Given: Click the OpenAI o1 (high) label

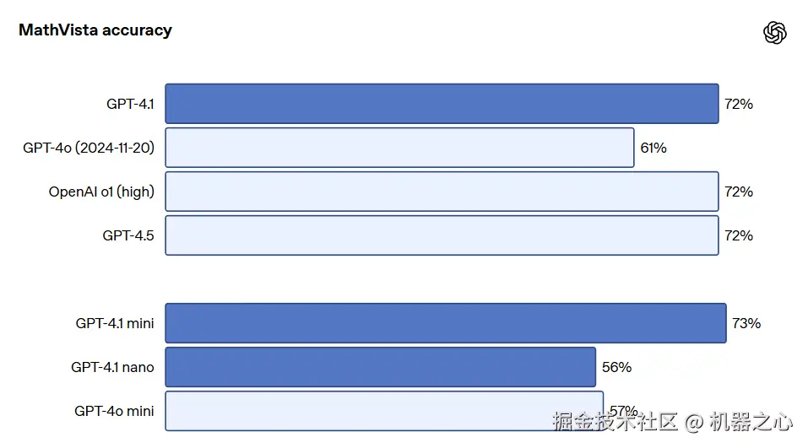Looking at the screenshot, I should (101, 192).
